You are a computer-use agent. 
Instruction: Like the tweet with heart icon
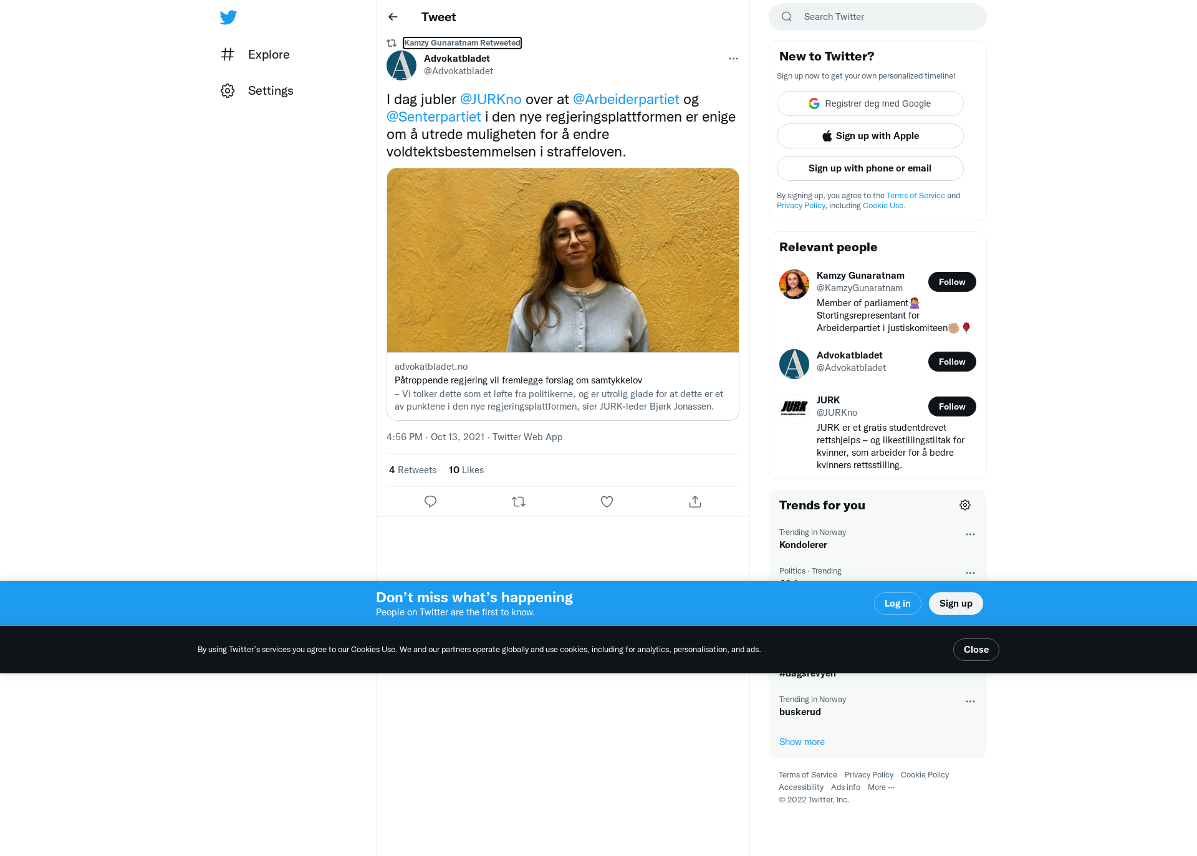click(x=607, y=501)
